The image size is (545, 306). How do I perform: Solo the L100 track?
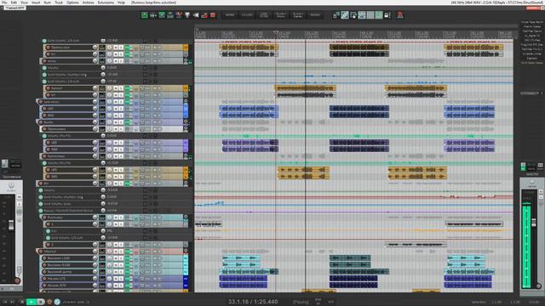point(121,258)
